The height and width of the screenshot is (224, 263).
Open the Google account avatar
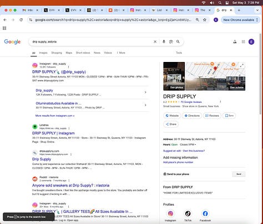251,42
